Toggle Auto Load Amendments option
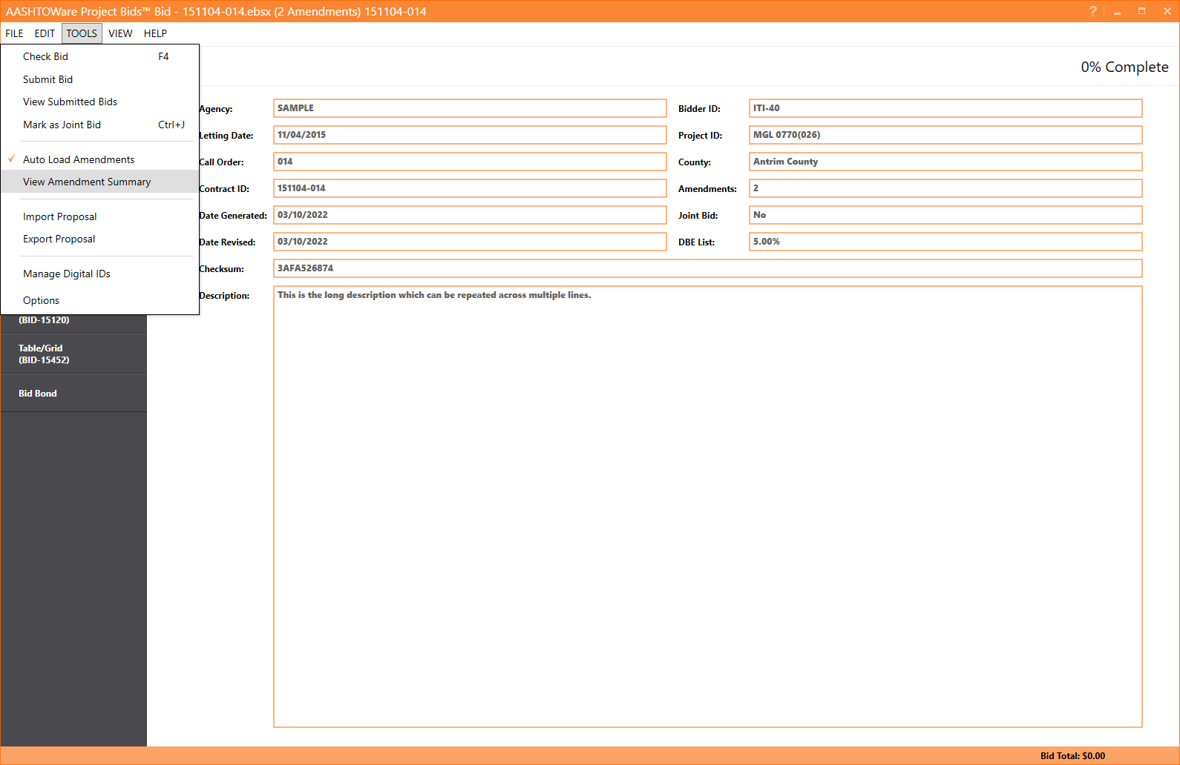Image resolution: width=1180 pixels, height=765 pixels. [x=79, y=159]
